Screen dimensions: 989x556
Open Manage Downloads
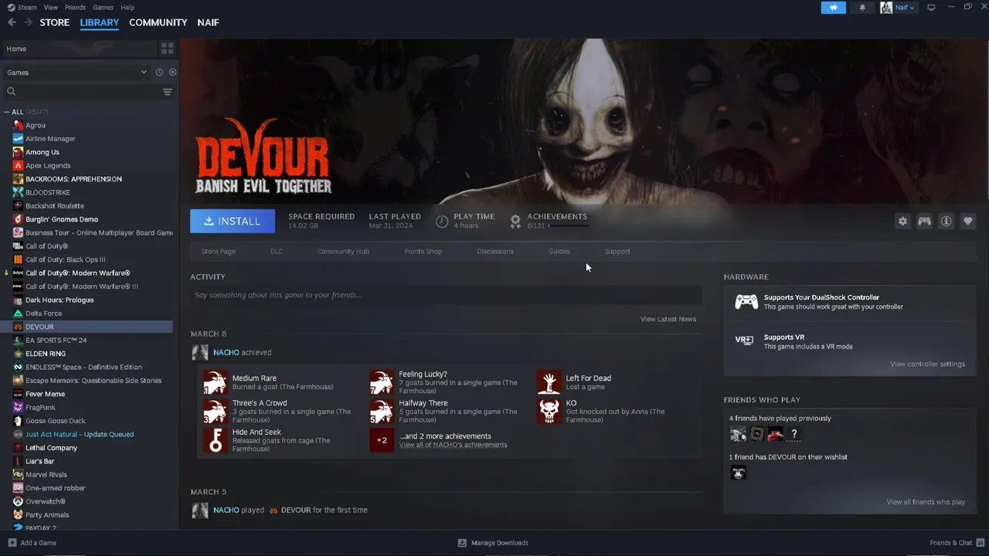click(493, 543)
